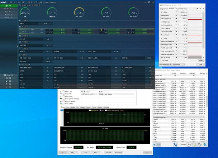
Task: Click the Import/Export icon in Ryzen Master sidebar
Action: pos(5,75)
